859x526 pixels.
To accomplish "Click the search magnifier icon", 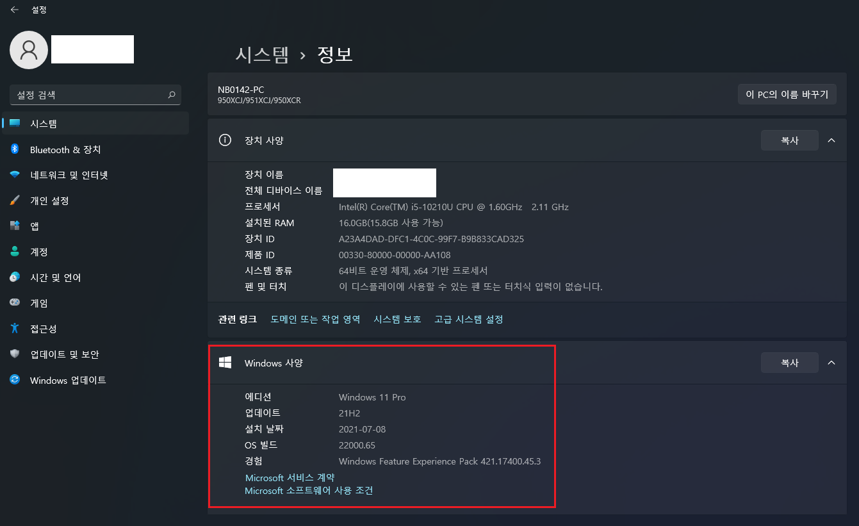I will pos(171,95).
